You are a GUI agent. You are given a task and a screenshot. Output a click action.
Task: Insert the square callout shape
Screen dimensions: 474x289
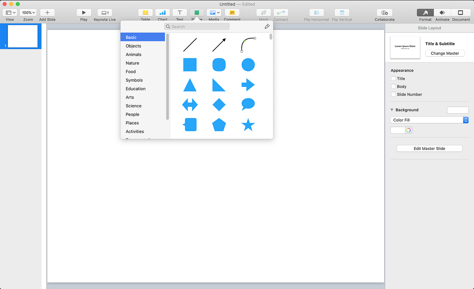(190, 125)
